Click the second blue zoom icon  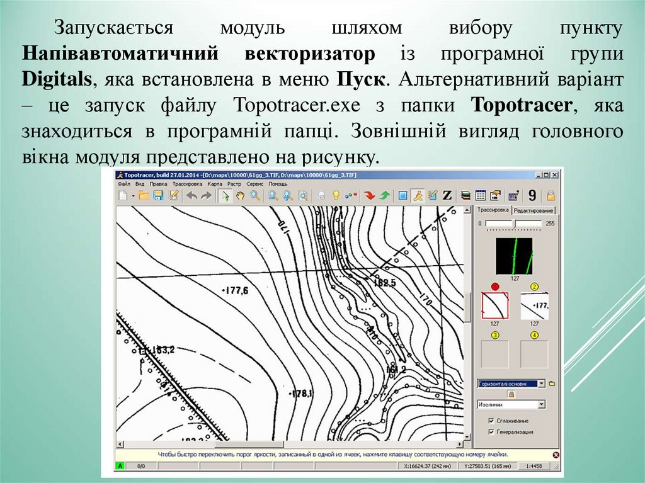pyautogui.click(x=287, y=196)
